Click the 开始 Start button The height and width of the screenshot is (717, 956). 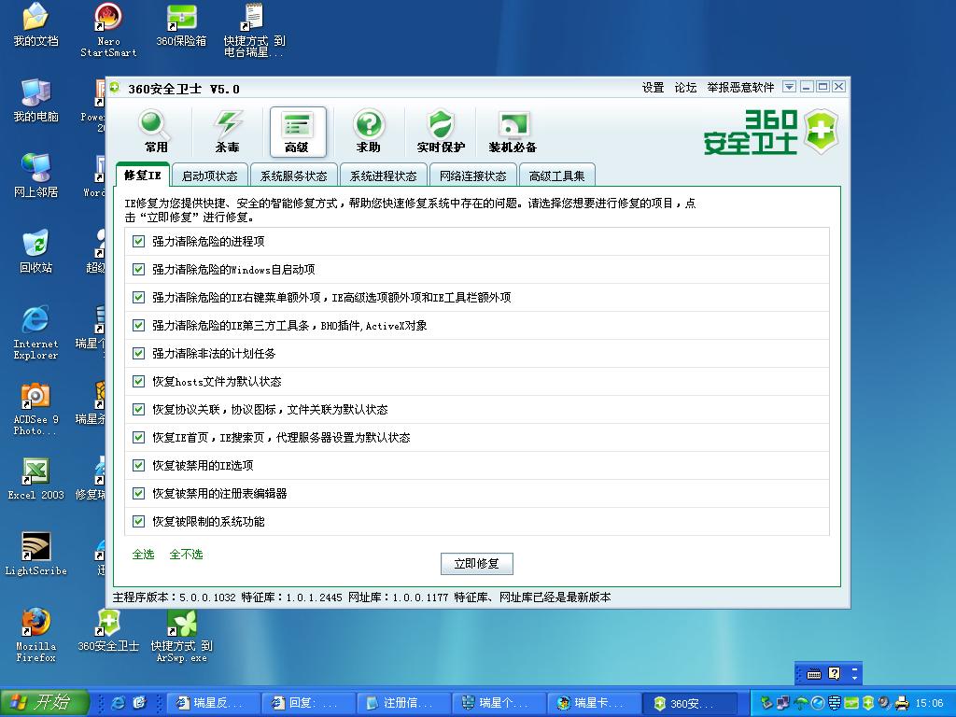[x=44, y=702]
